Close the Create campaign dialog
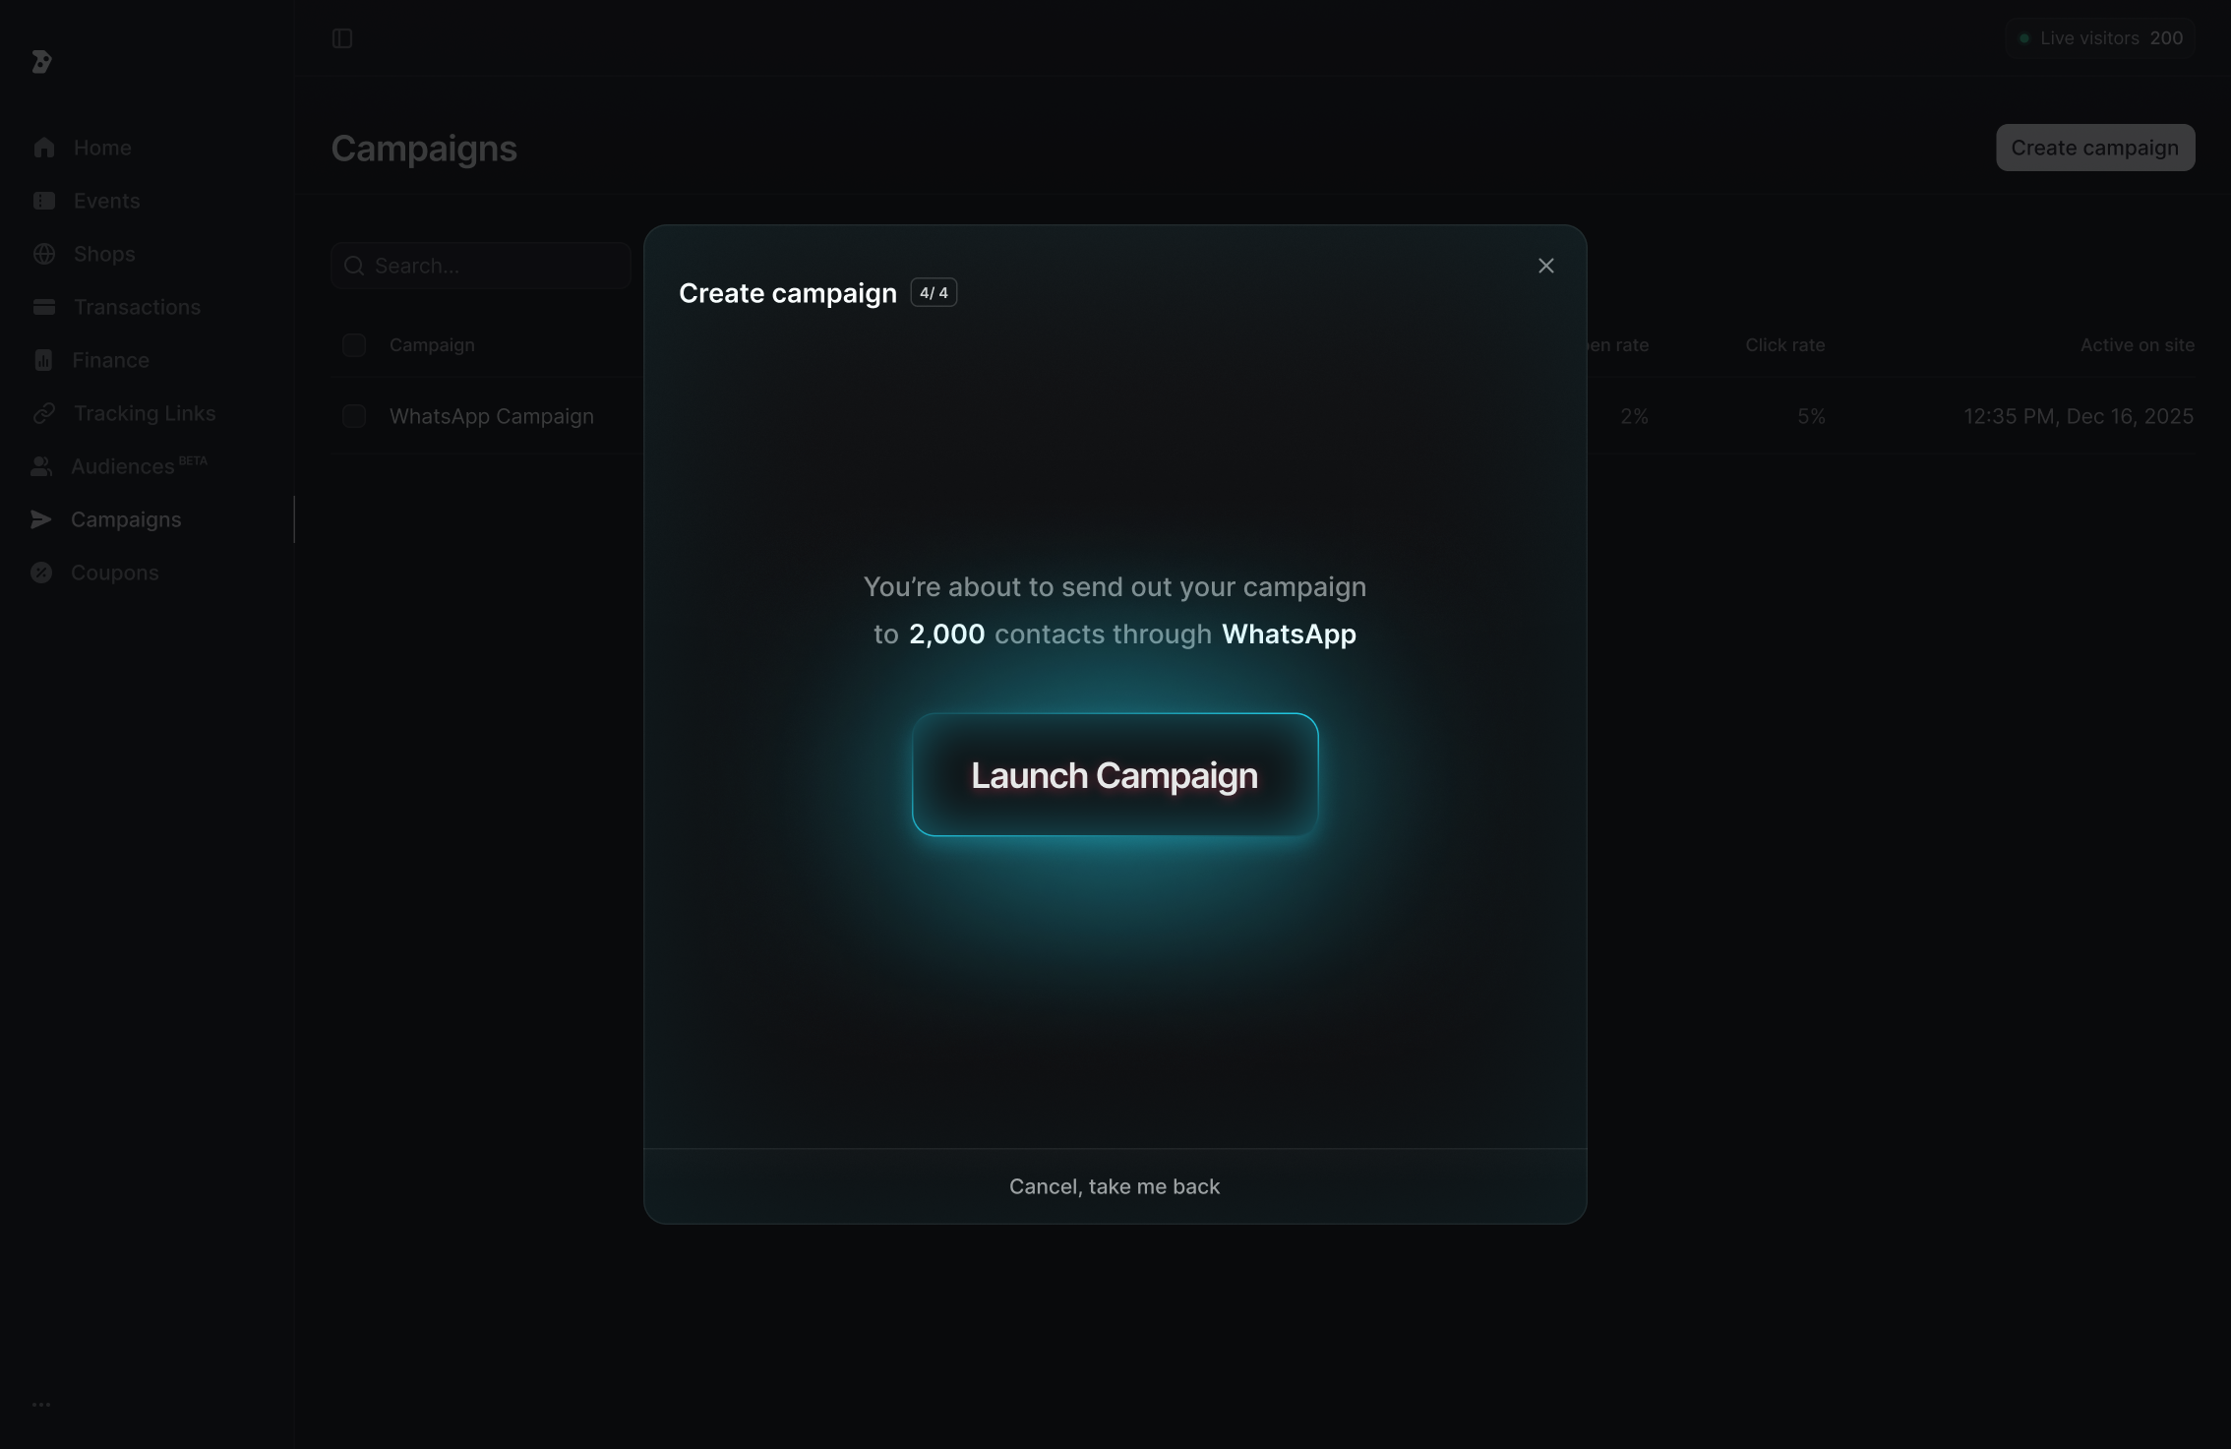Screen dimensions: 2231x1449 pyautogui.click(x=1546, y=266)
